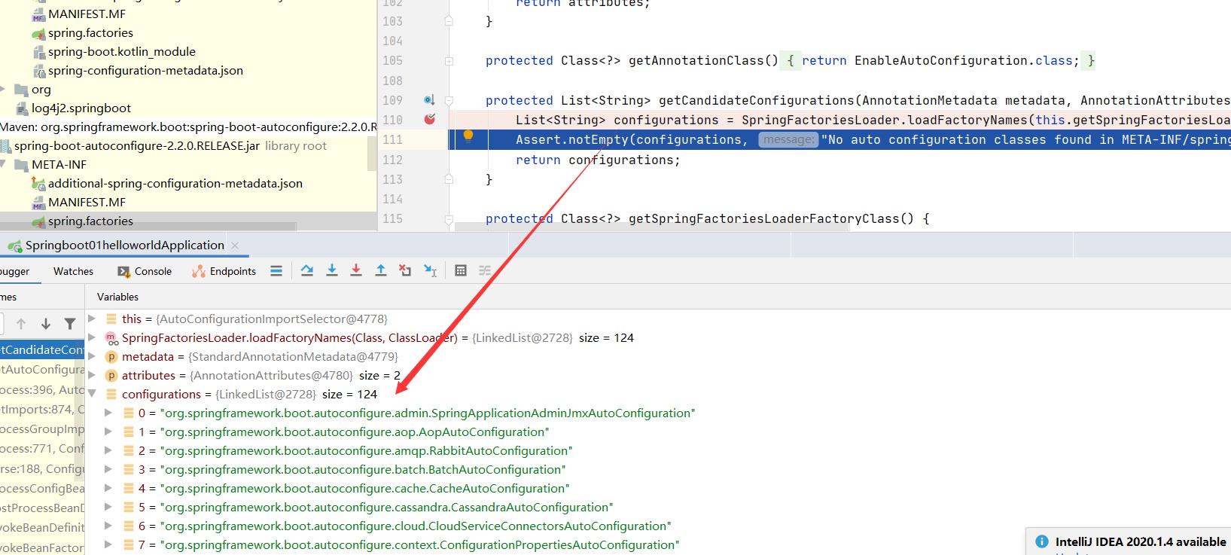
Task: Select the highlighted spring.factories file
Action: (x=90, y=221)
